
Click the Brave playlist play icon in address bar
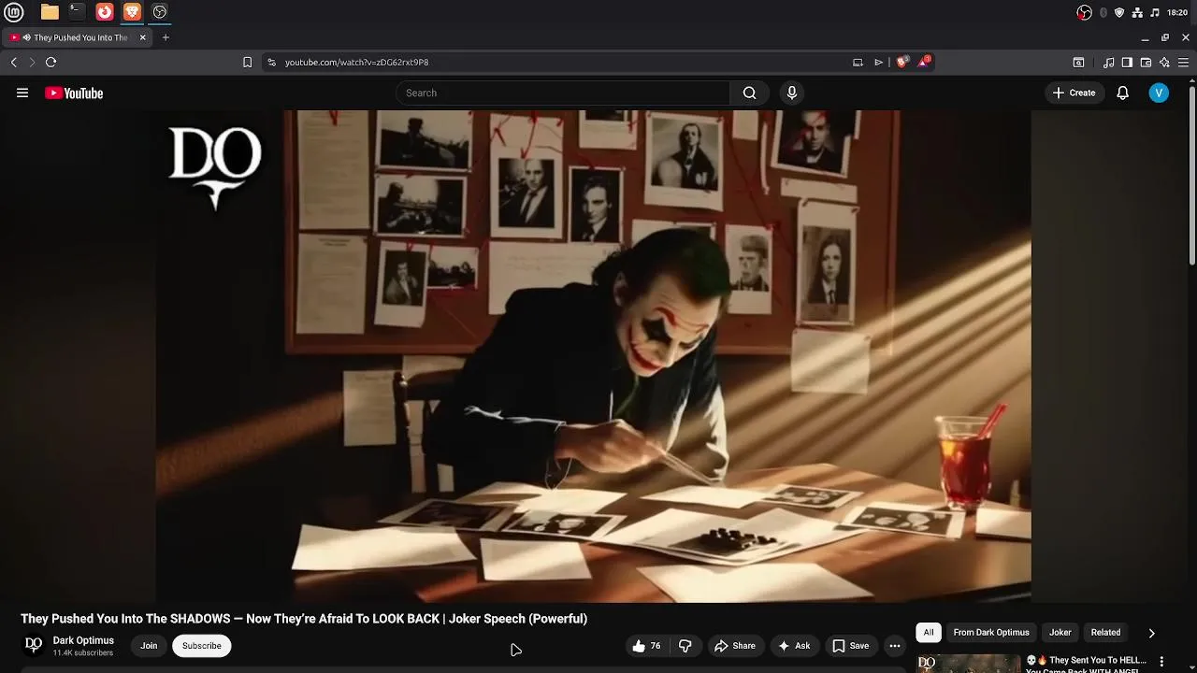point(878,62)
